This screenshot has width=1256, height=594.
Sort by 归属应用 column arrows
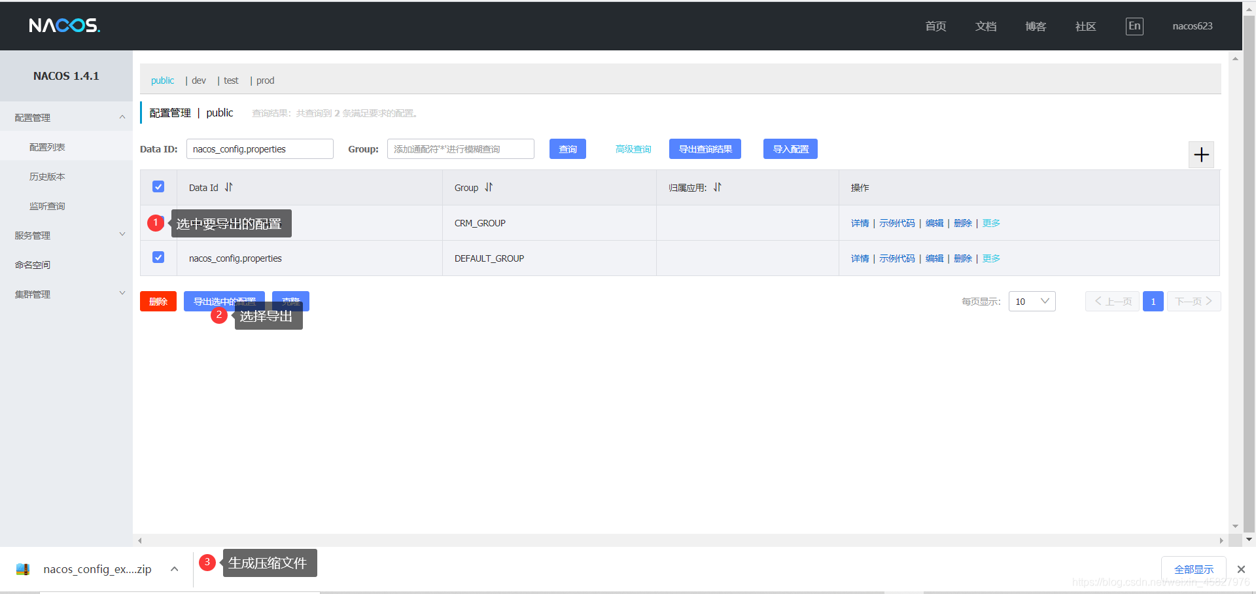coord(718,187)
